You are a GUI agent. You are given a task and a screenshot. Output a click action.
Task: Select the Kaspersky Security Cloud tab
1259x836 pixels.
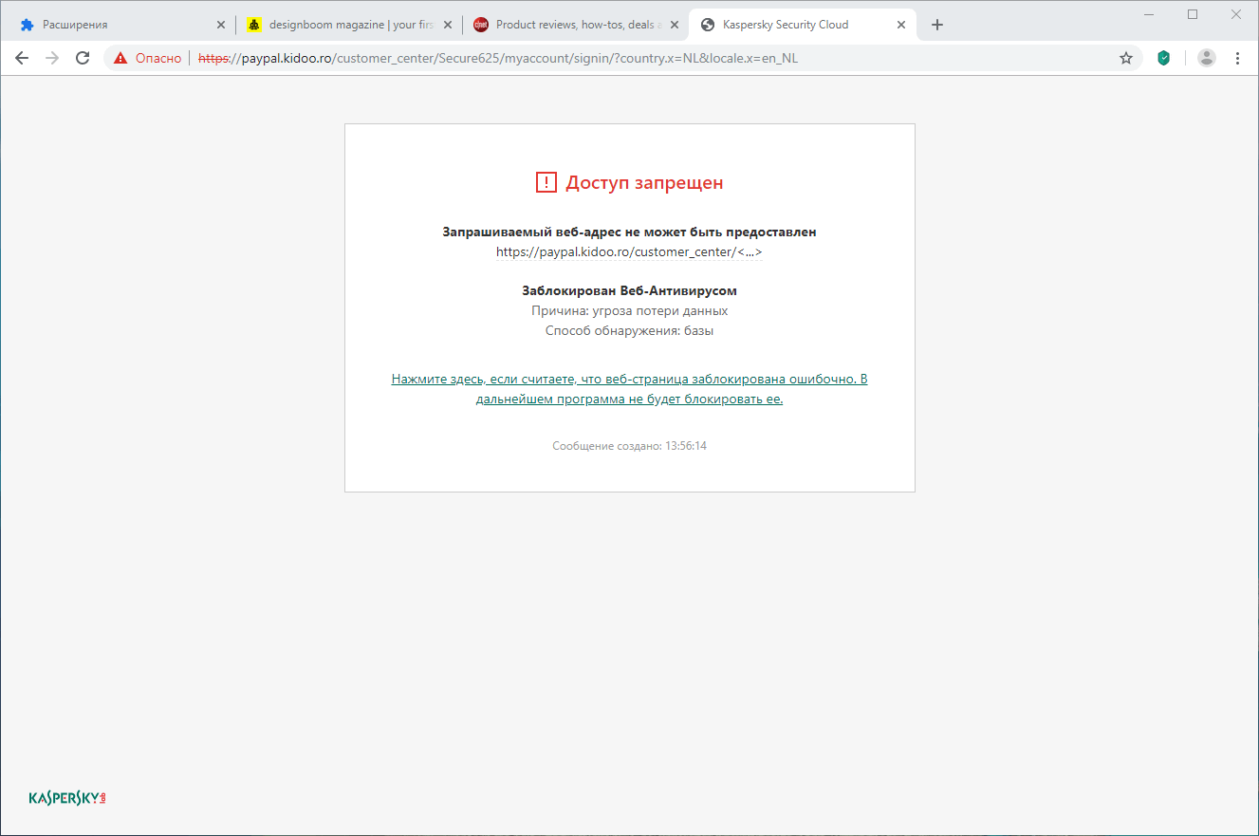tap(803, 26)
